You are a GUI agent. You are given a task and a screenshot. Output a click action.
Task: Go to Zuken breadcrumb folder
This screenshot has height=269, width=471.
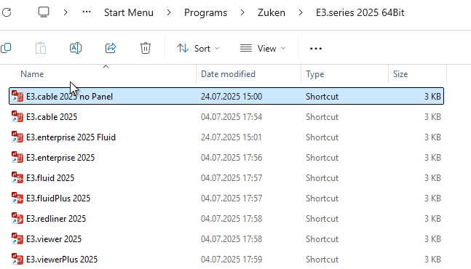(x=272, y=12)
